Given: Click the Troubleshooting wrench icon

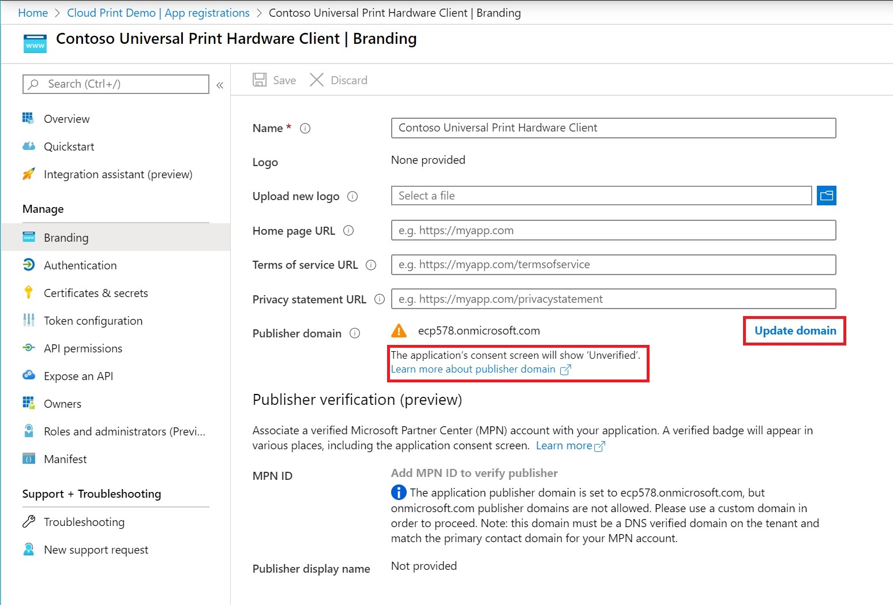Looking at the screenshot, I should click(x=28, y=521).
